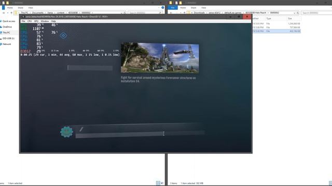
Task: Click the content breadcrumb in the left address bar
Action: (x=60, y=13)
